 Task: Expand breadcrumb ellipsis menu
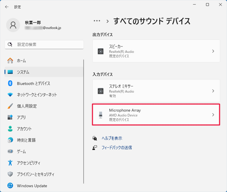click(97, 21)
